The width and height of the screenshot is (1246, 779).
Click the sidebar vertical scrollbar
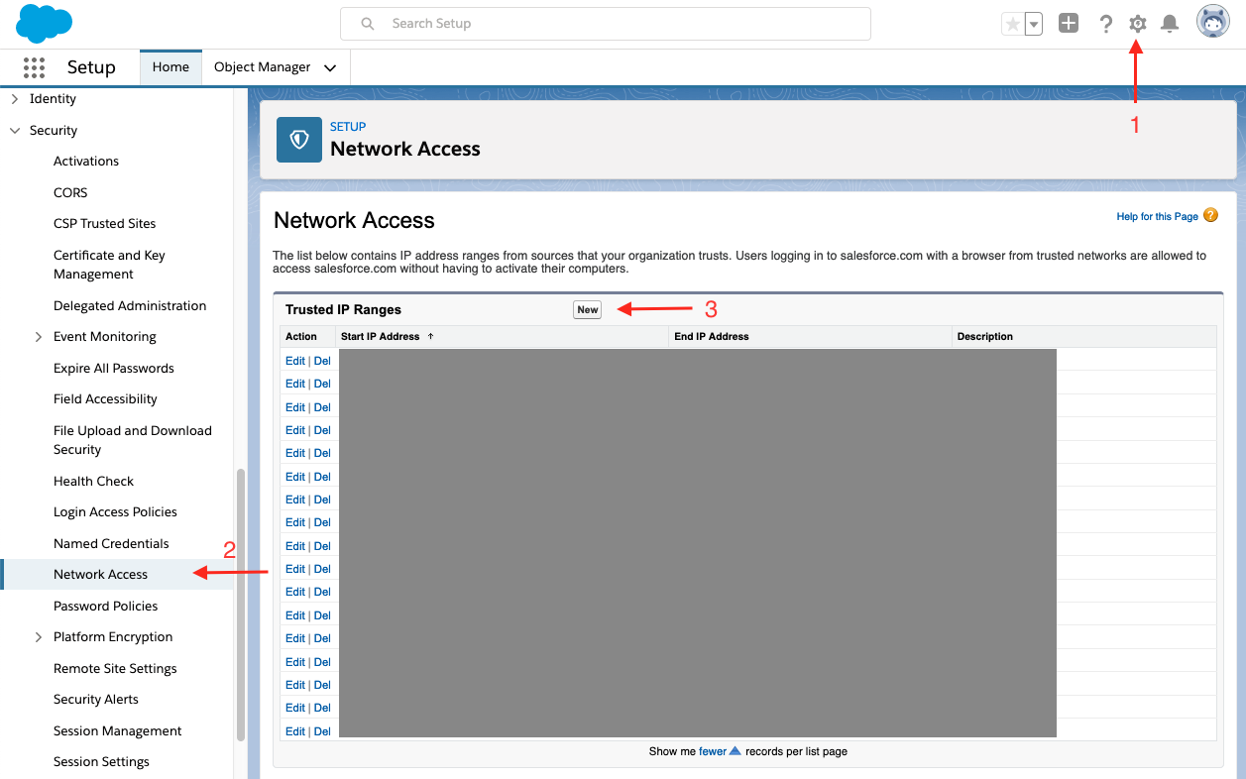pyautogui.click(x=241, y=605)
